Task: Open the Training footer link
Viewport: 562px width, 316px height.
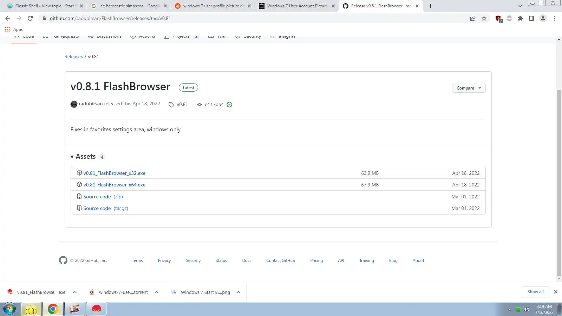Action: pos(366,261)
